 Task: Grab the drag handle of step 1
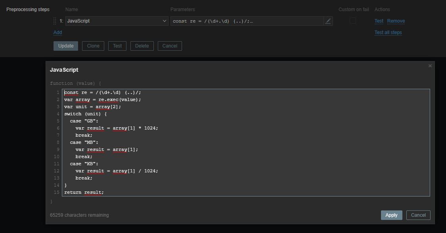click(55, 21)
